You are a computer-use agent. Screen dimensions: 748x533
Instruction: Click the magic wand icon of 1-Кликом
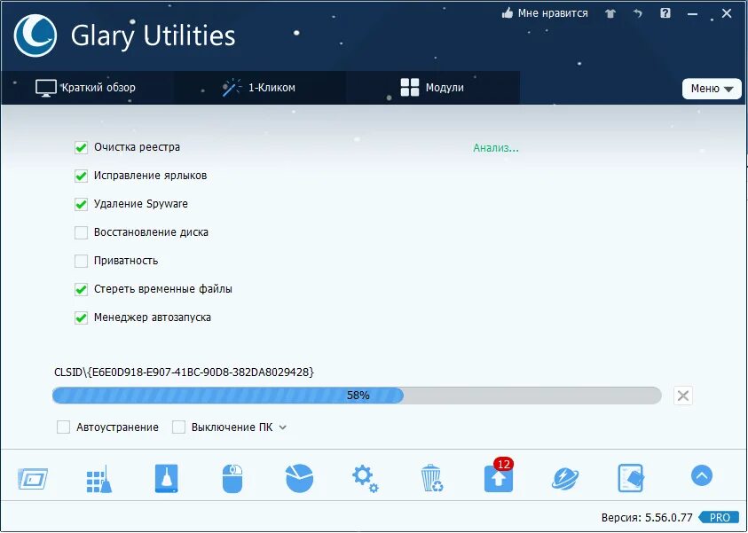232,88
